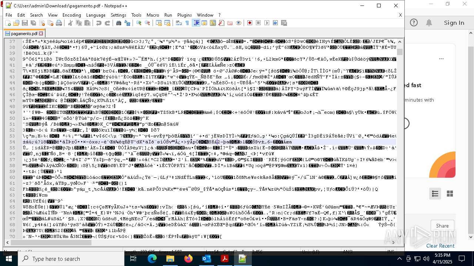Image resolution: width=474 pixels, height=266 pixels.
Task: Save current recorded macro icon
Action: pos(284,23)
